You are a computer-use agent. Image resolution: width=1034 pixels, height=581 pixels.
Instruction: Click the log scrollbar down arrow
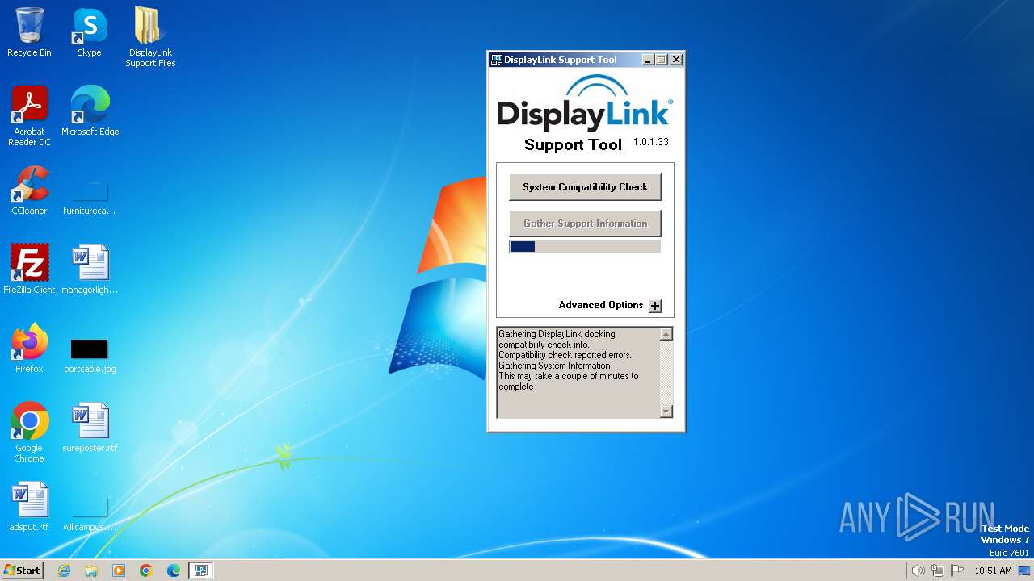[x=666, y=412]
